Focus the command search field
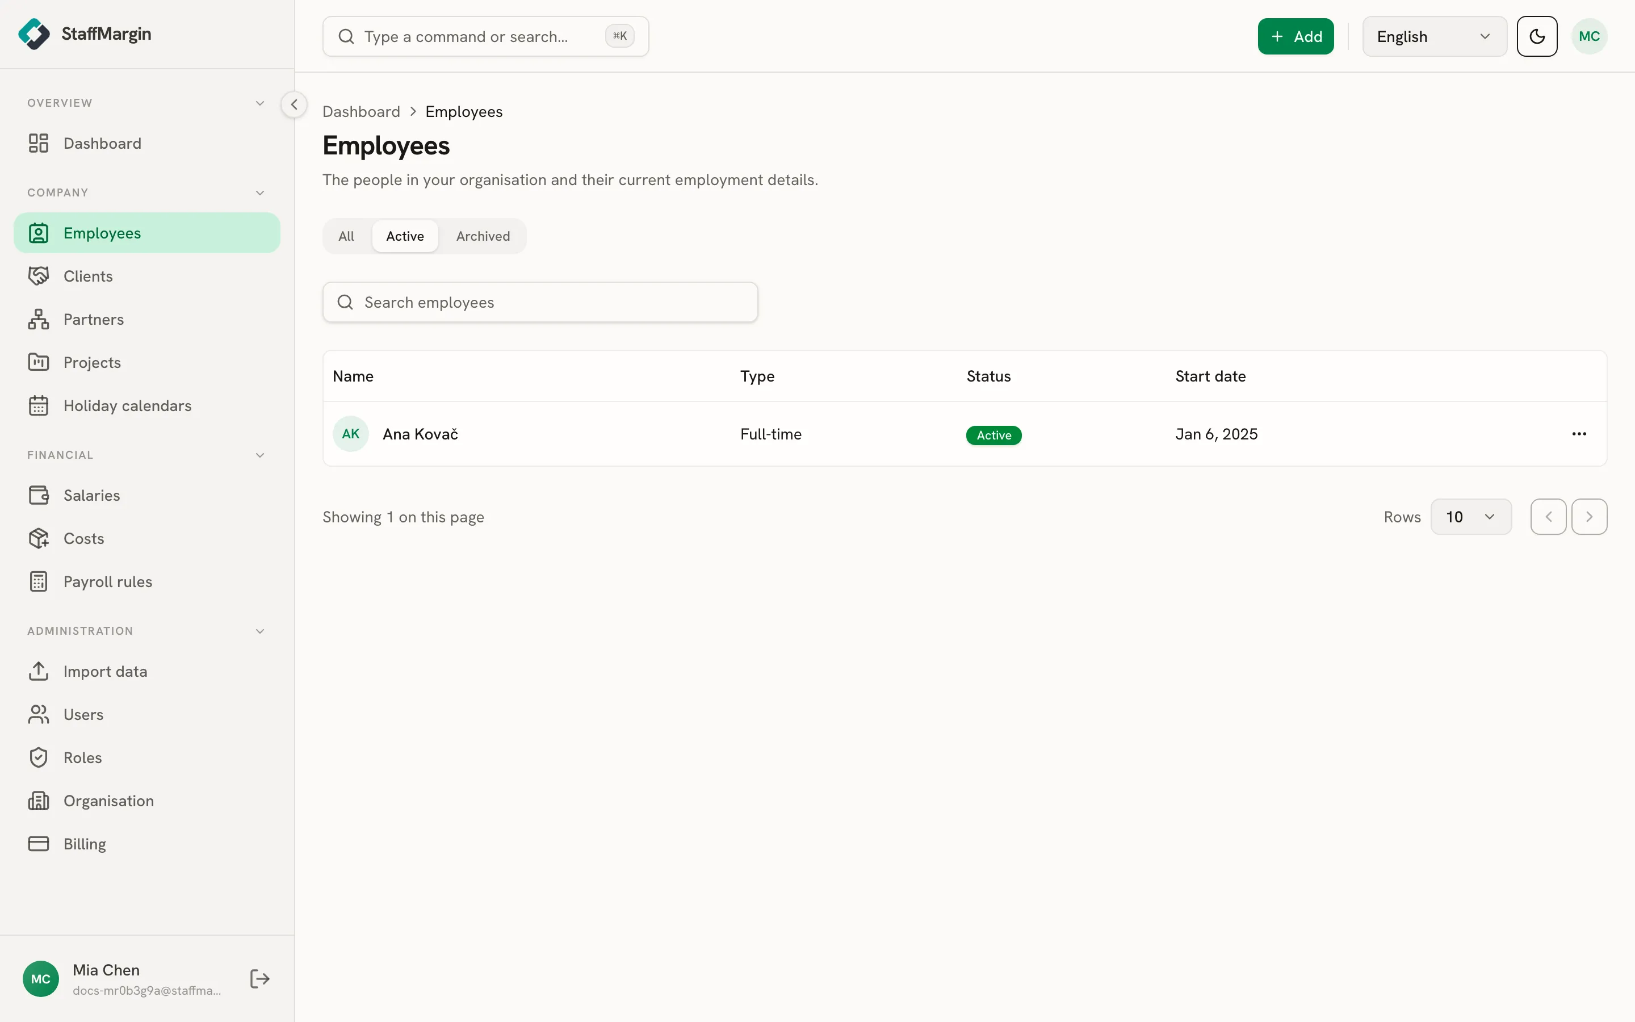This screenshot has height=1022, width=1635. 486,36
